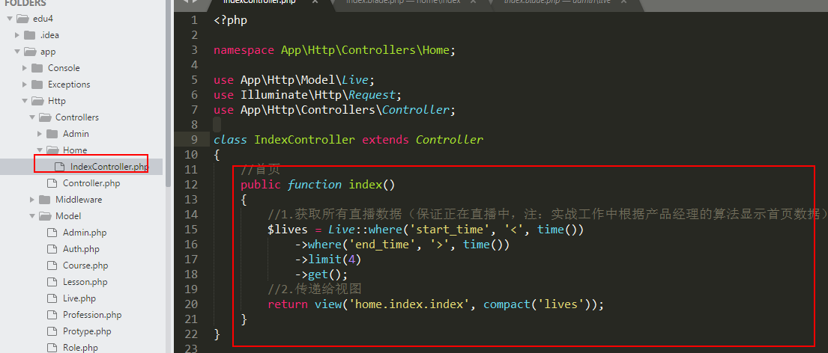This screenshot has width=828, height=353.
Task: Expand the Admin folder under Controllers
Action: tap(39, 134)
